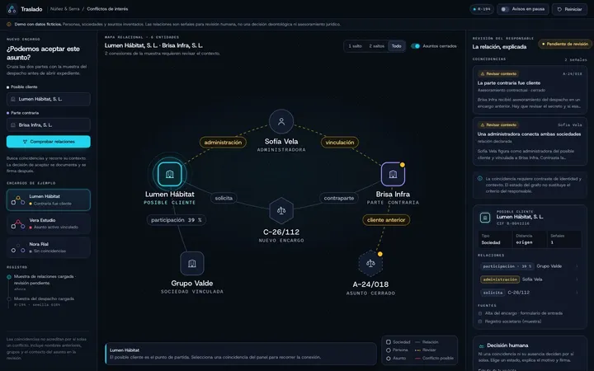
Task: Click the administración edge label
Action: (223, 143)
